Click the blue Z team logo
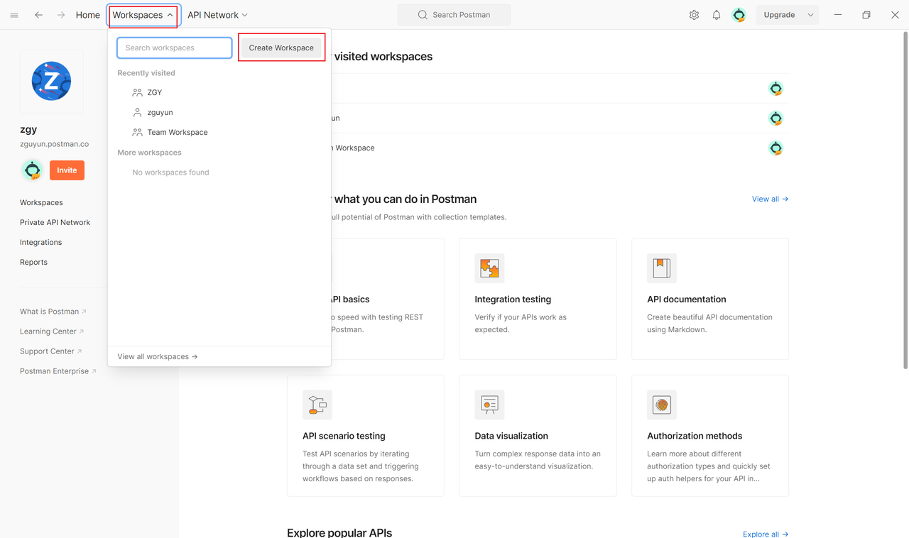This screenshot has width=909, height=538. (51, 81)
